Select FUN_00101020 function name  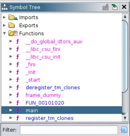(45, 103)
